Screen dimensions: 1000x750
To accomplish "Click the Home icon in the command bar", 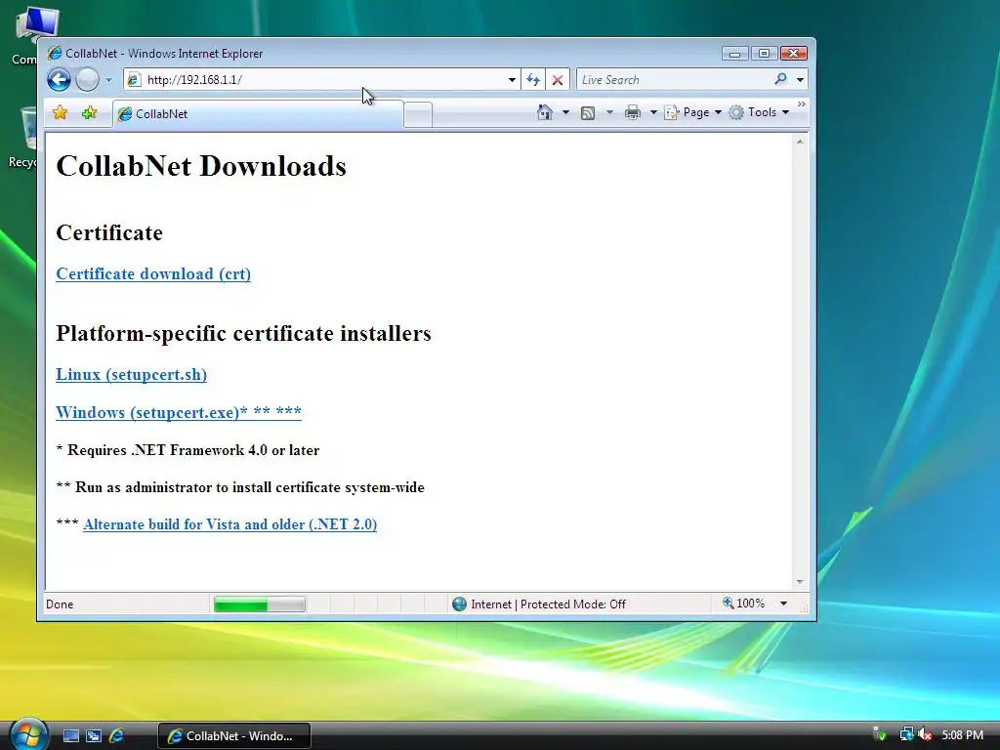I will pos(545,112).
